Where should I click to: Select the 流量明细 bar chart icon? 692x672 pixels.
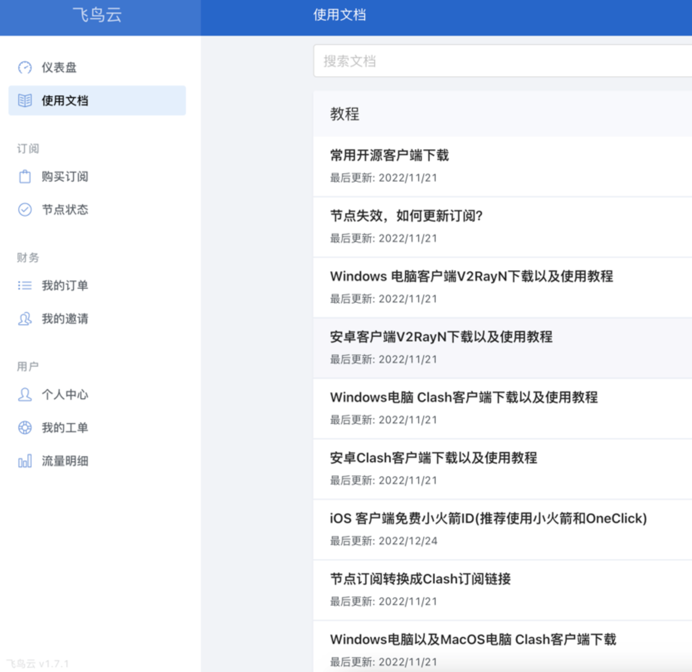click(x=25, y=460)
